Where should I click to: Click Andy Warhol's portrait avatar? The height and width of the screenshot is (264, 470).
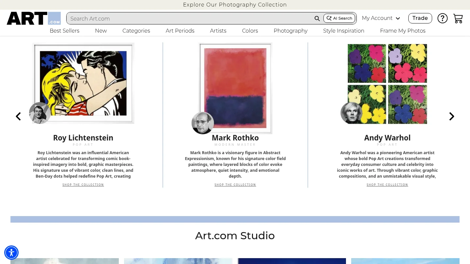tap(352, 113)
